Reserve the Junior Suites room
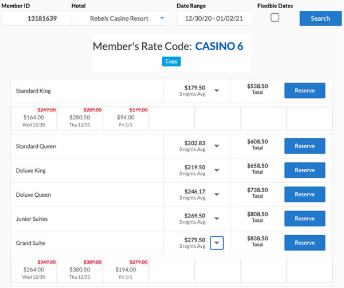The image size is (344, 288). pos(305,219)
